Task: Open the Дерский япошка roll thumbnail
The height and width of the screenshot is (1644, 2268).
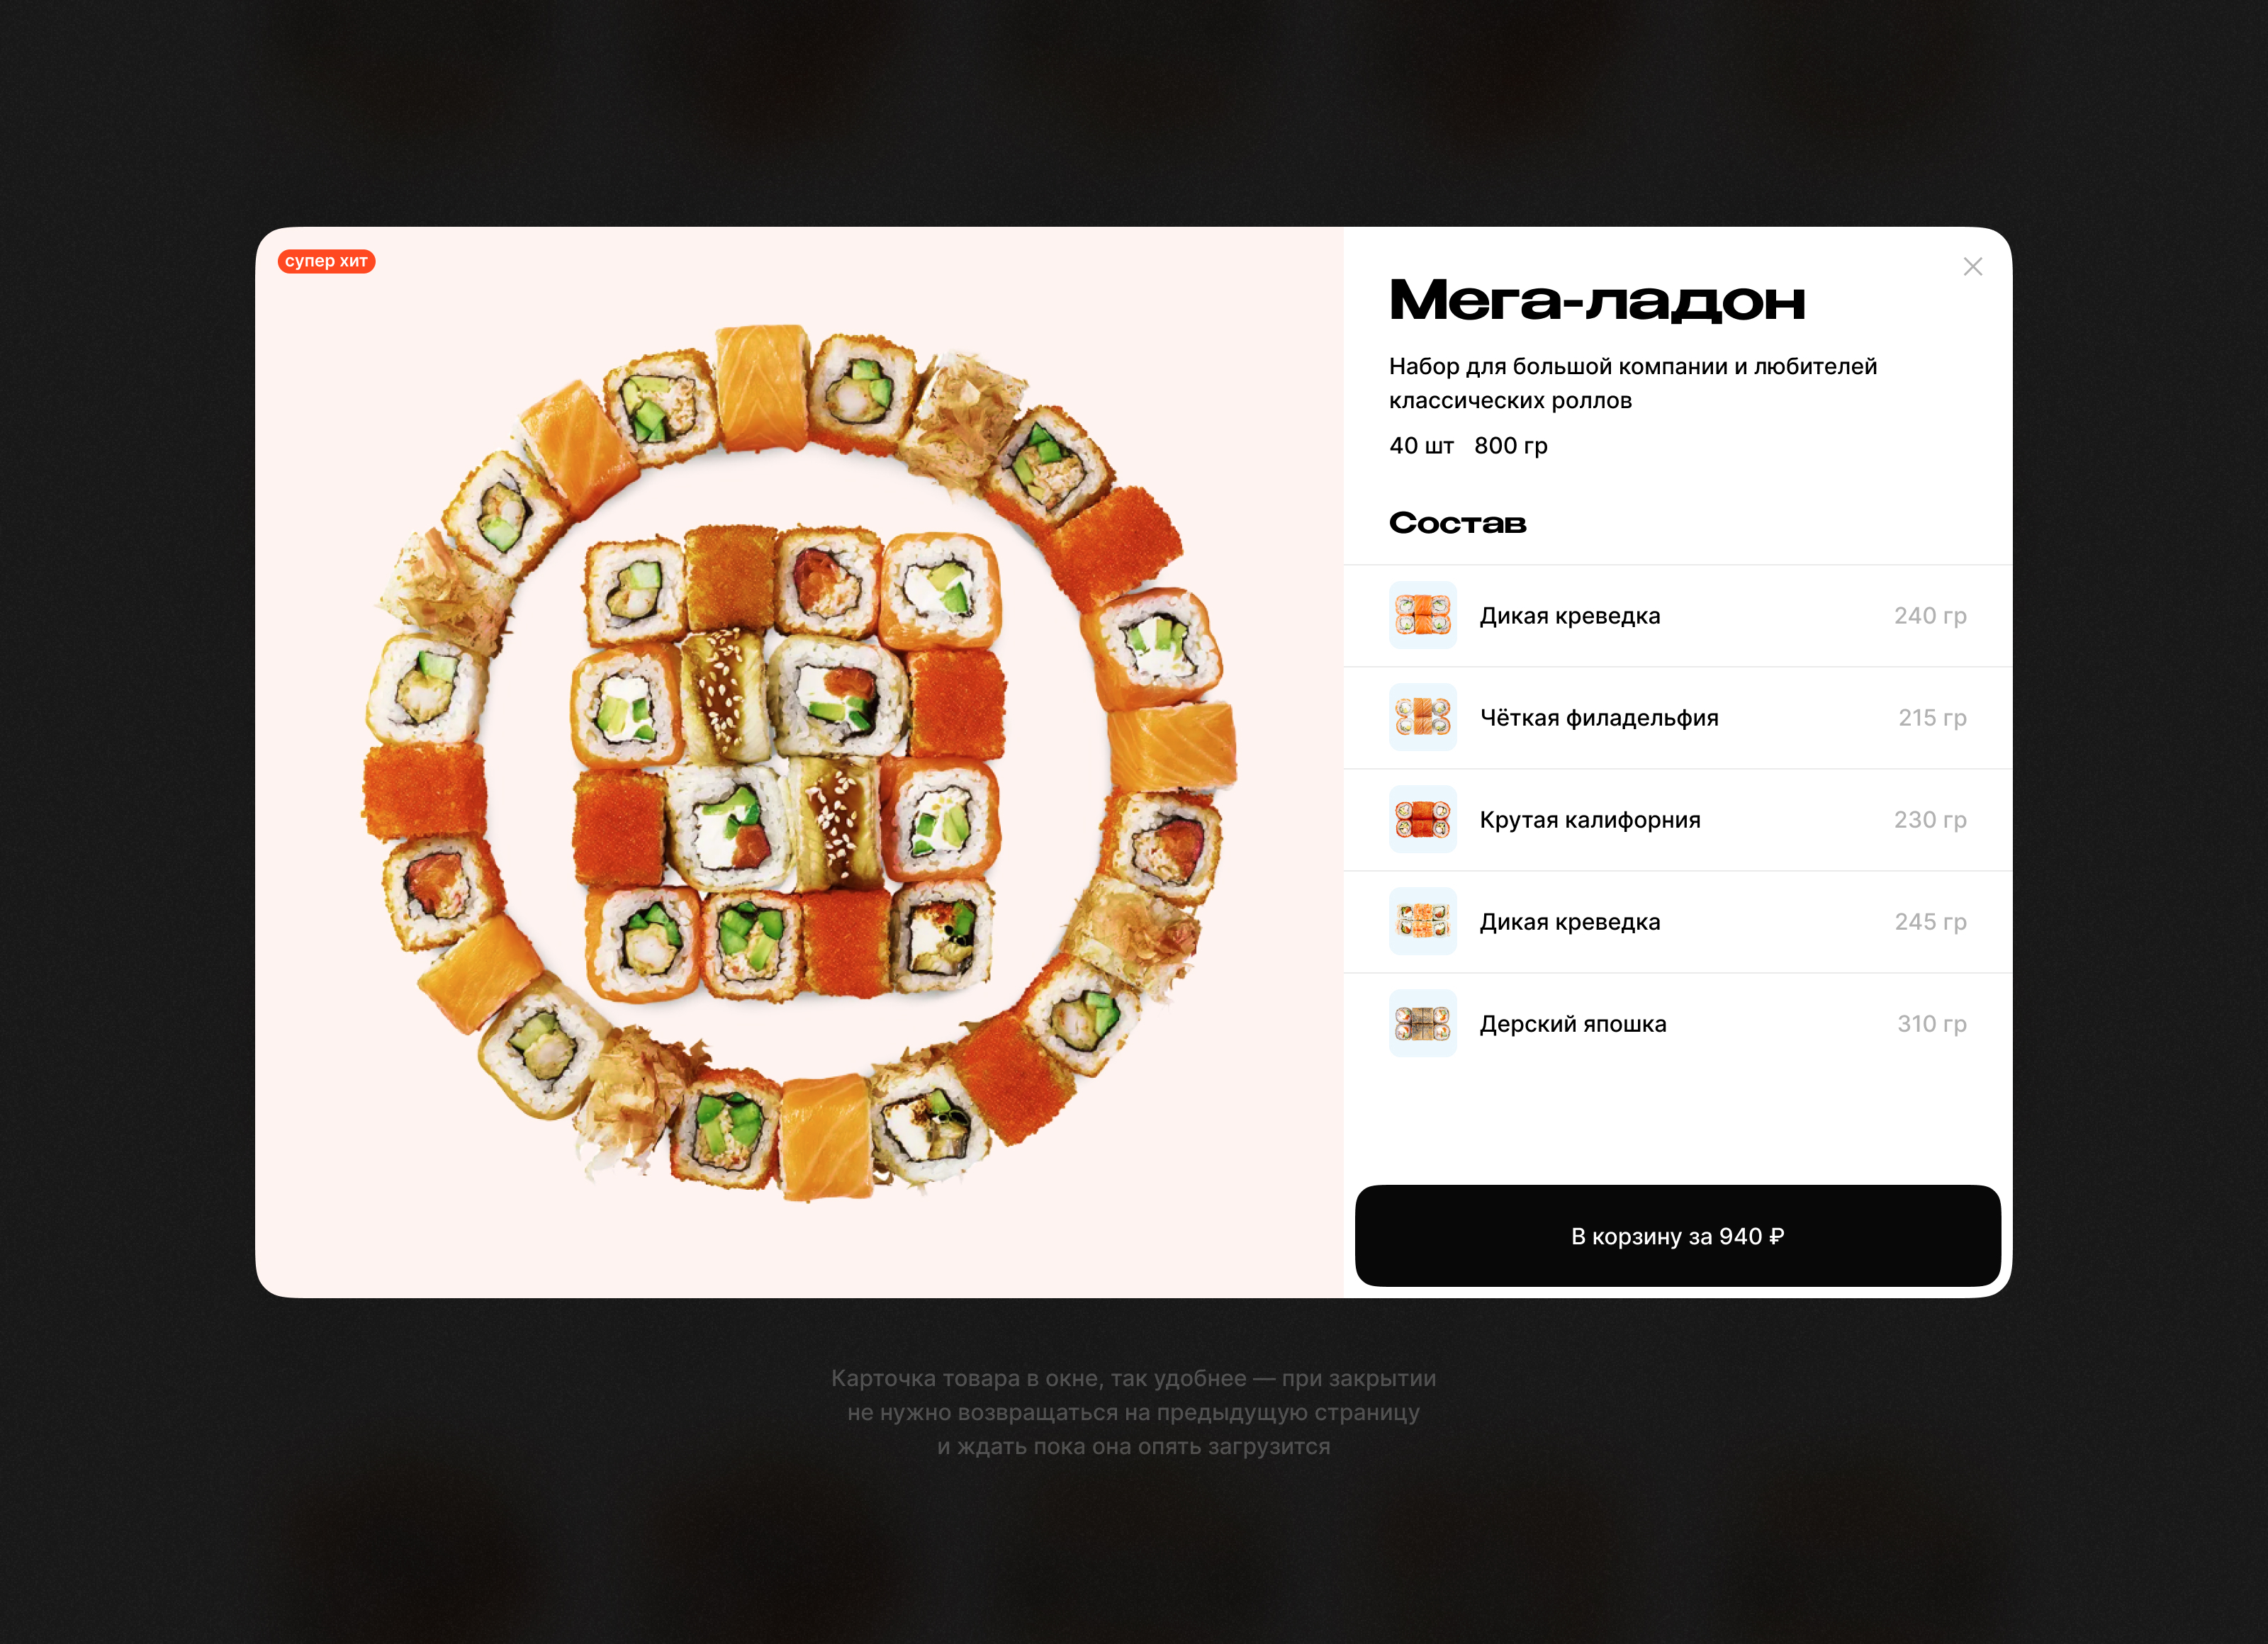Action: click(1423, 1023)
